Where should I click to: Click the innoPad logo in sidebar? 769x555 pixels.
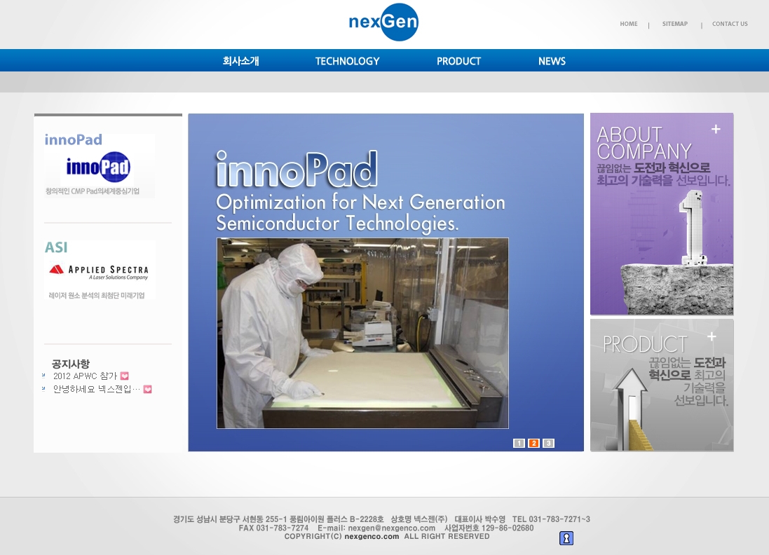coord(98,167)
